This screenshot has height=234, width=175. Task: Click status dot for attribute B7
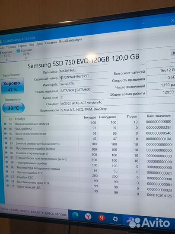point(6,157)
